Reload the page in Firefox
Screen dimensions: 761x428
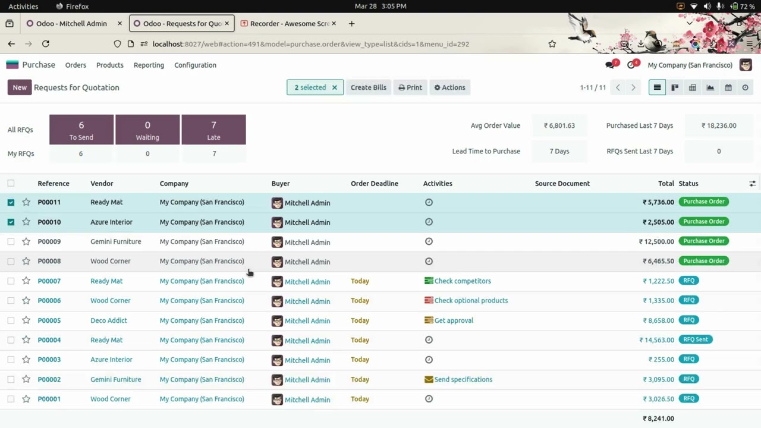tap(46, 43)
